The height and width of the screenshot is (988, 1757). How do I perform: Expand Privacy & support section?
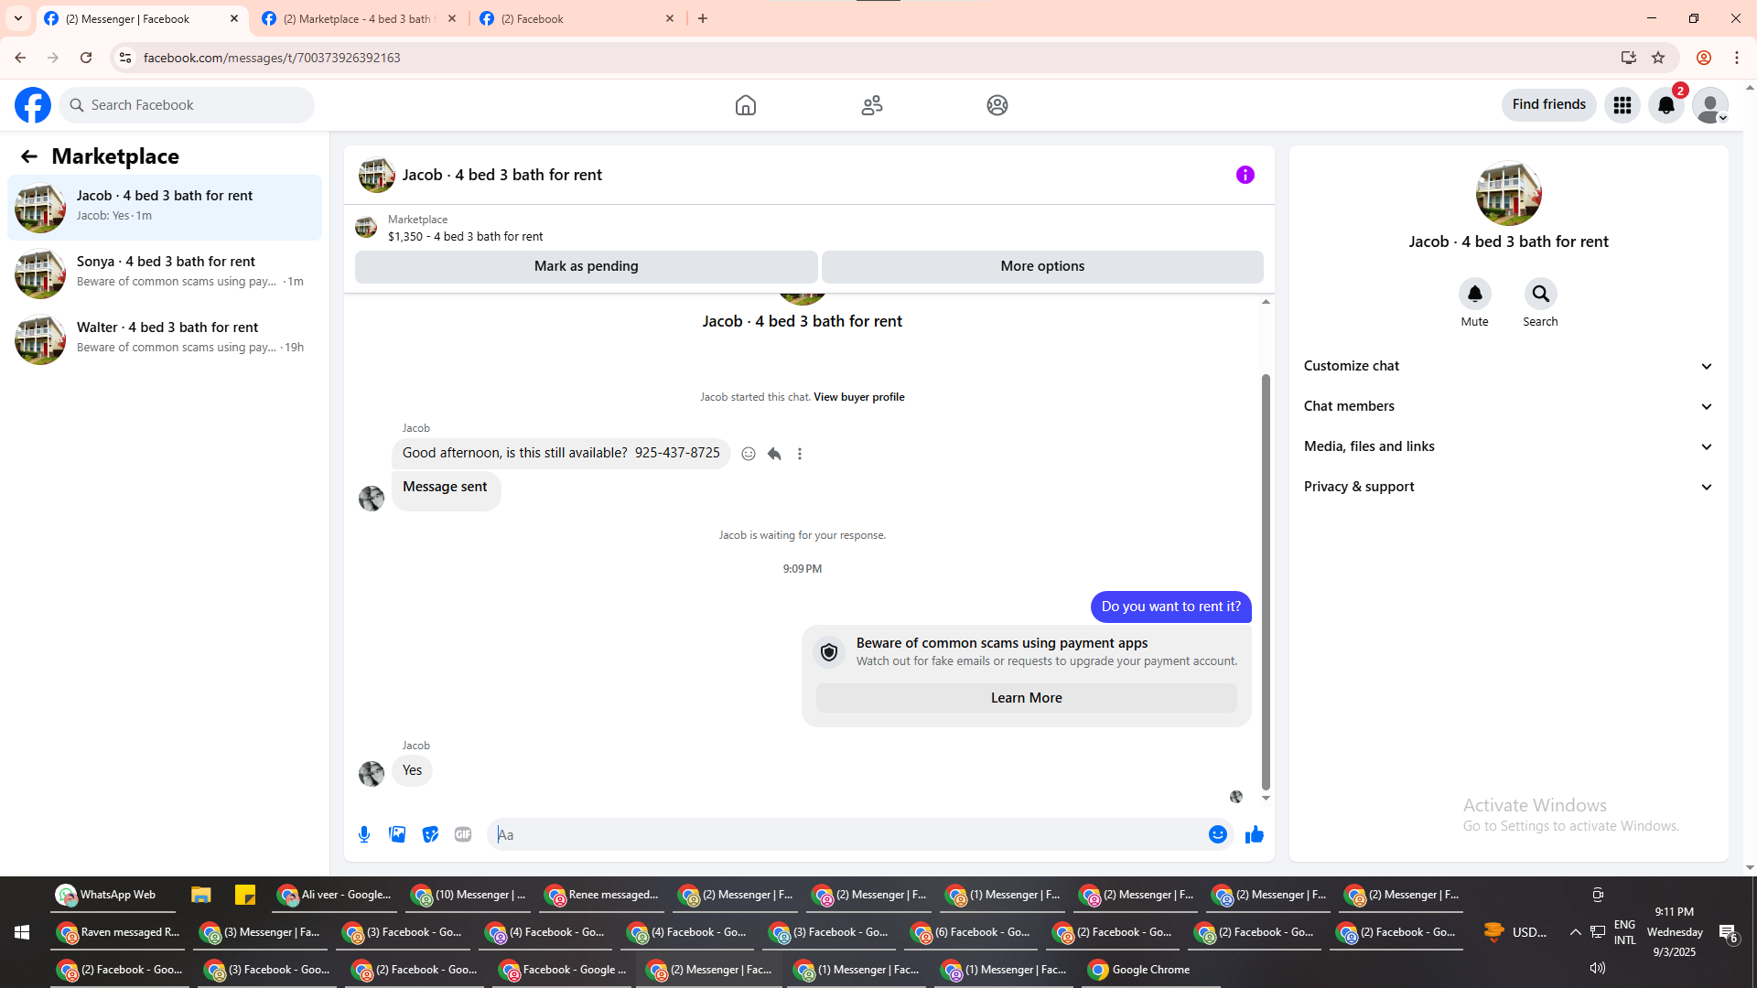[1509, 487]
